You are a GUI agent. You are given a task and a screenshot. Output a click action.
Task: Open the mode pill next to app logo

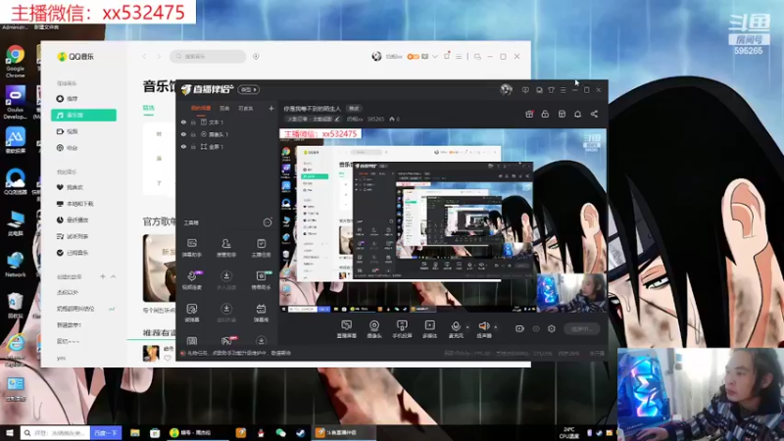click(x=249, y=90)
